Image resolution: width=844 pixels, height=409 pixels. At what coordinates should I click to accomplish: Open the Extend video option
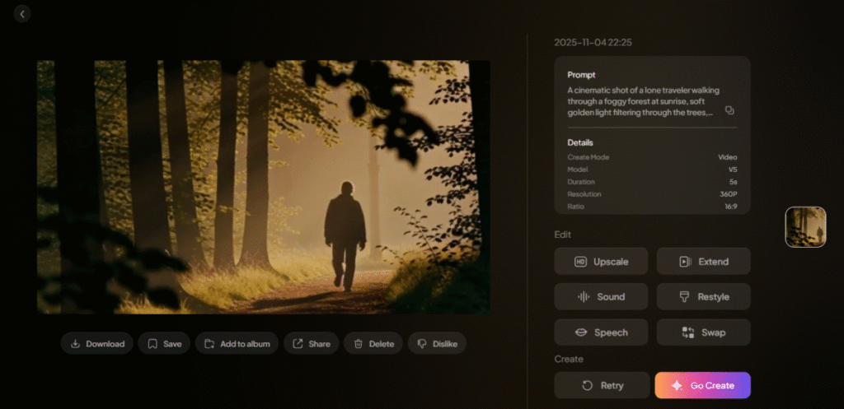point(703,262)
